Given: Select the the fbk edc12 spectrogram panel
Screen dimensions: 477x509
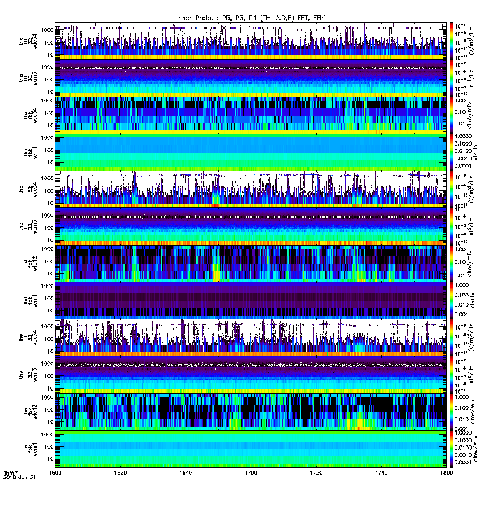Looking at the screenshot, I should tap(251, 412).
